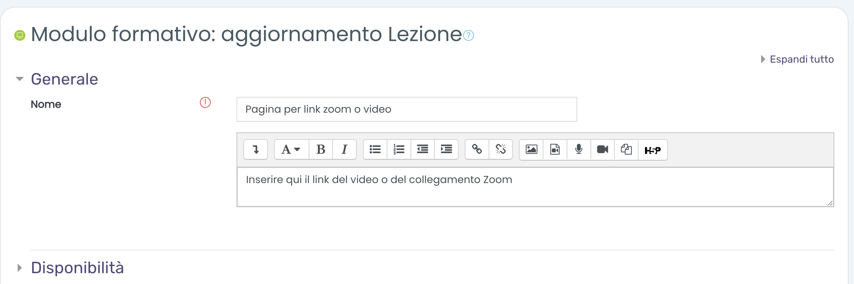Viewport: 854px width, 284px height.
Task: Insert an unordered bullet list
Action: tap(375, 149)
